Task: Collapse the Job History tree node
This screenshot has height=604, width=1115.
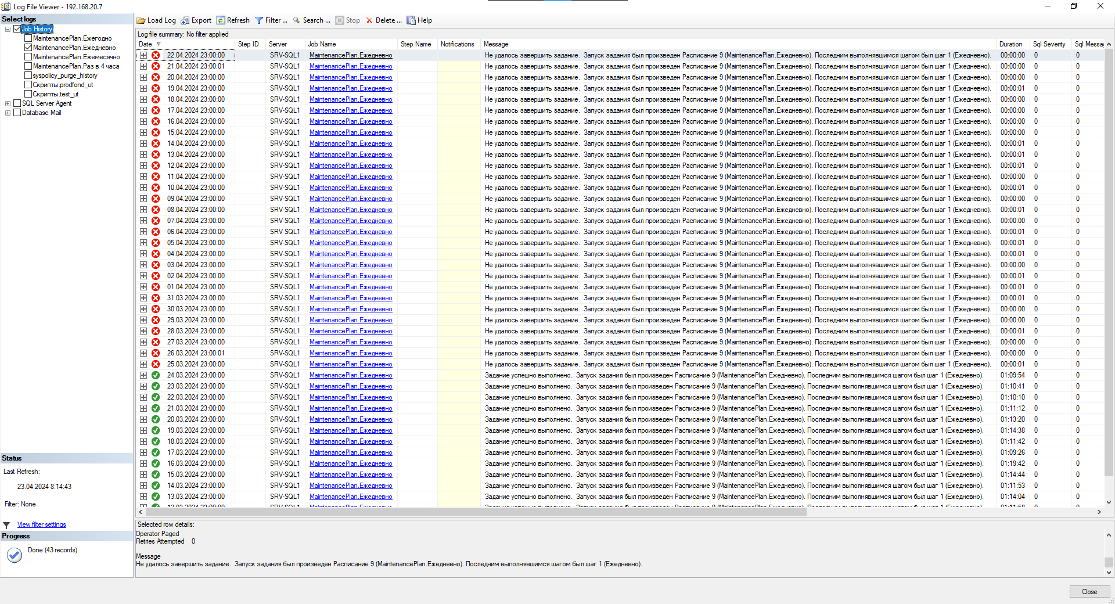Action: pyautogui.click(x=8, y=29)
